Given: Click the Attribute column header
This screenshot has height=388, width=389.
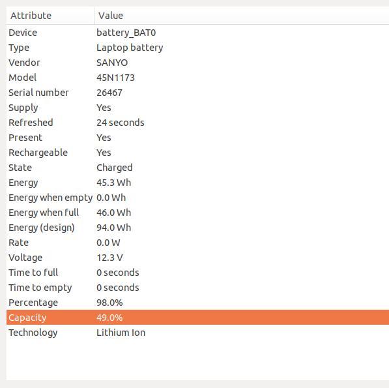Looking at the screenshot, I should 50,16.
